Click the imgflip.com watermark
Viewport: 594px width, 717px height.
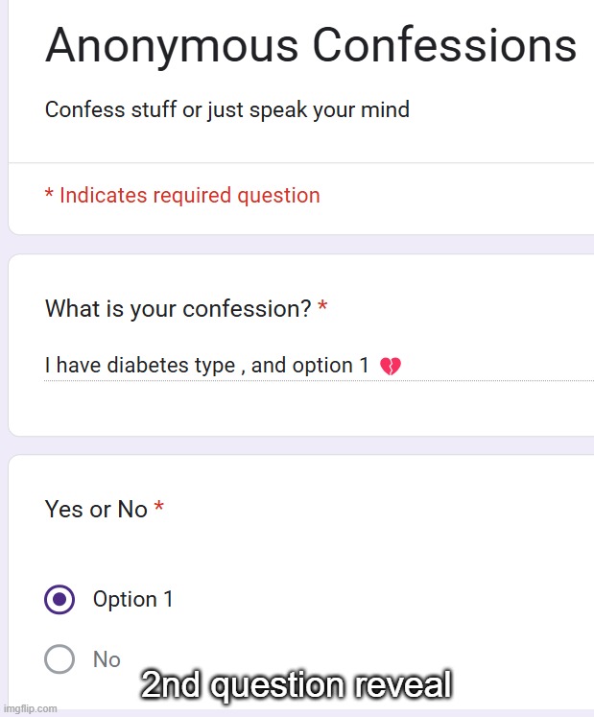point(30,708)
